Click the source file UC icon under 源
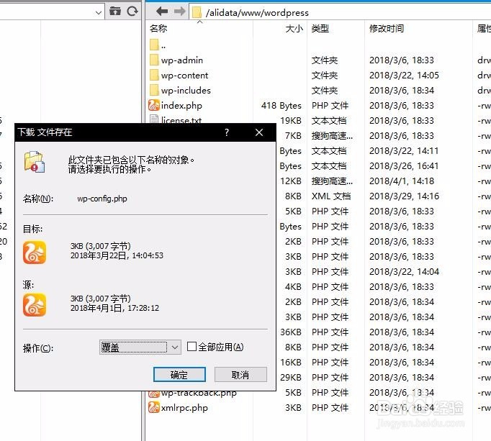The height and width of the screenshot is (441, 491). [x=35, y=305]
